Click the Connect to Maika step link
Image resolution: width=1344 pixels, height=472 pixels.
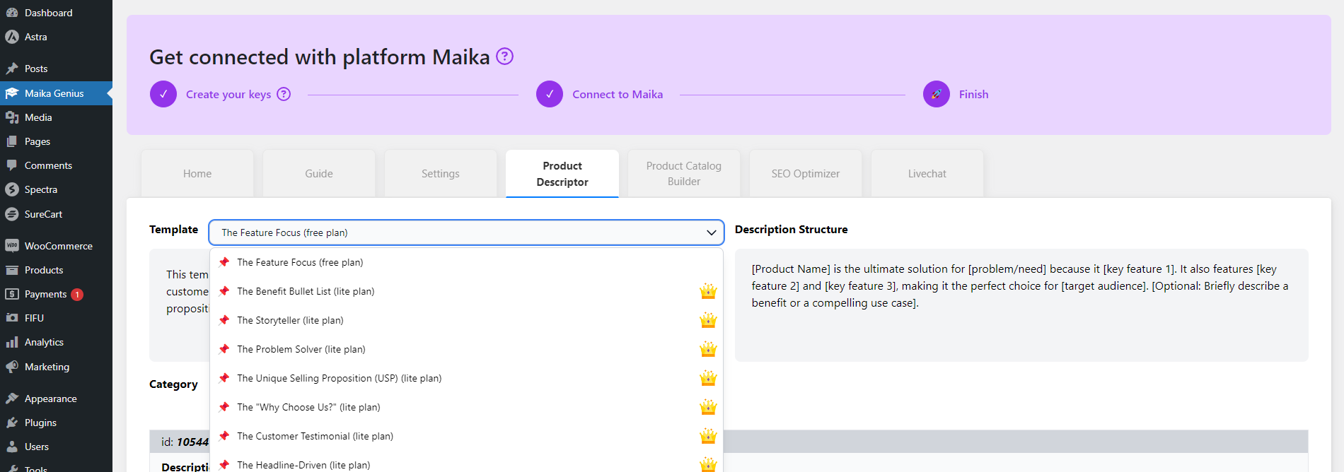tap(618, 94)
